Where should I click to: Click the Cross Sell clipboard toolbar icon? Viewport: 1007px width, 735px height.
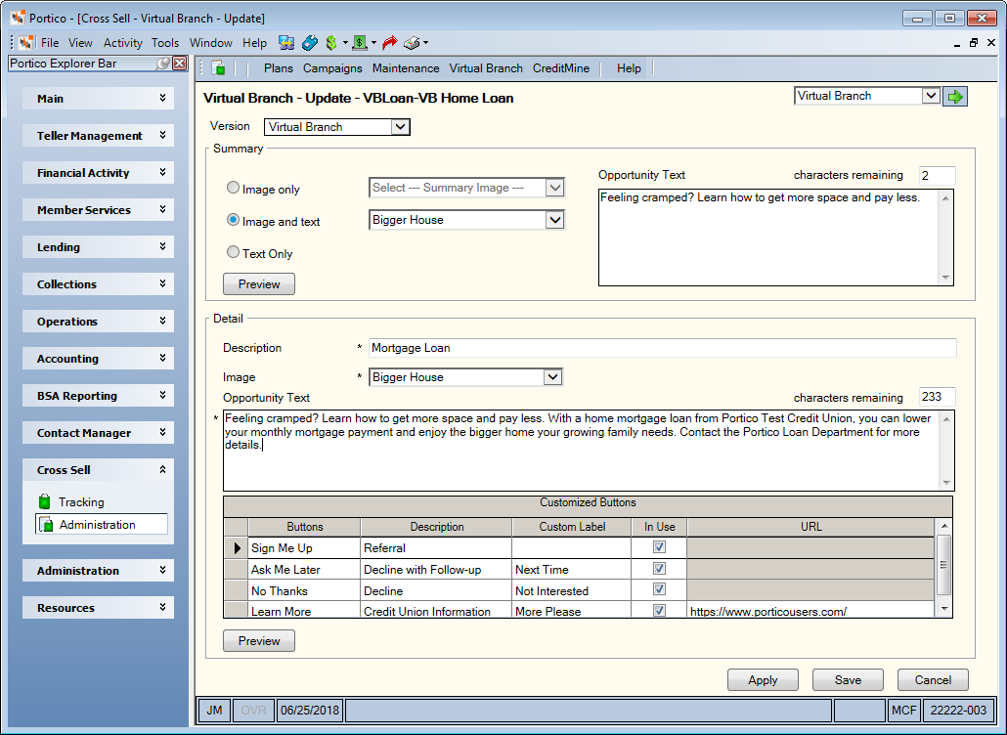(x=218, y=68)
